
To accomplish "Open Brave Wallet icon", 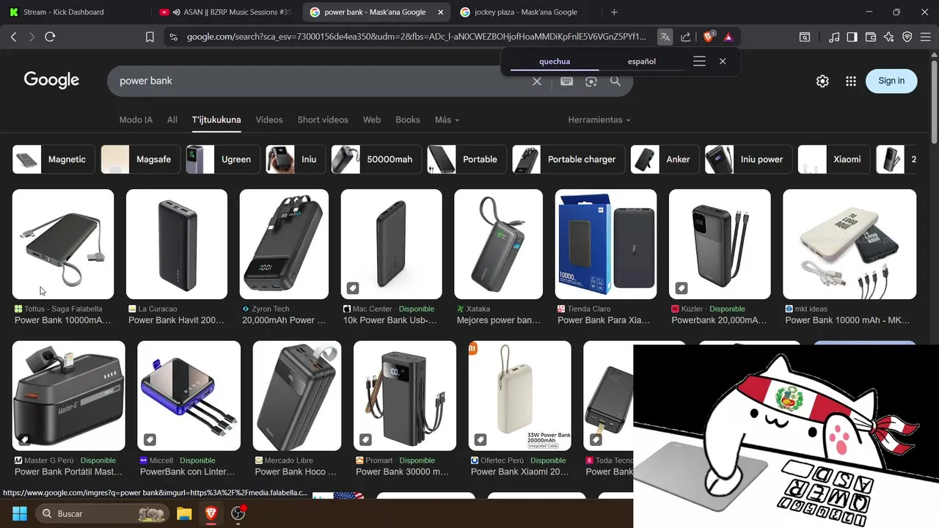I will (x=871, y=37).
